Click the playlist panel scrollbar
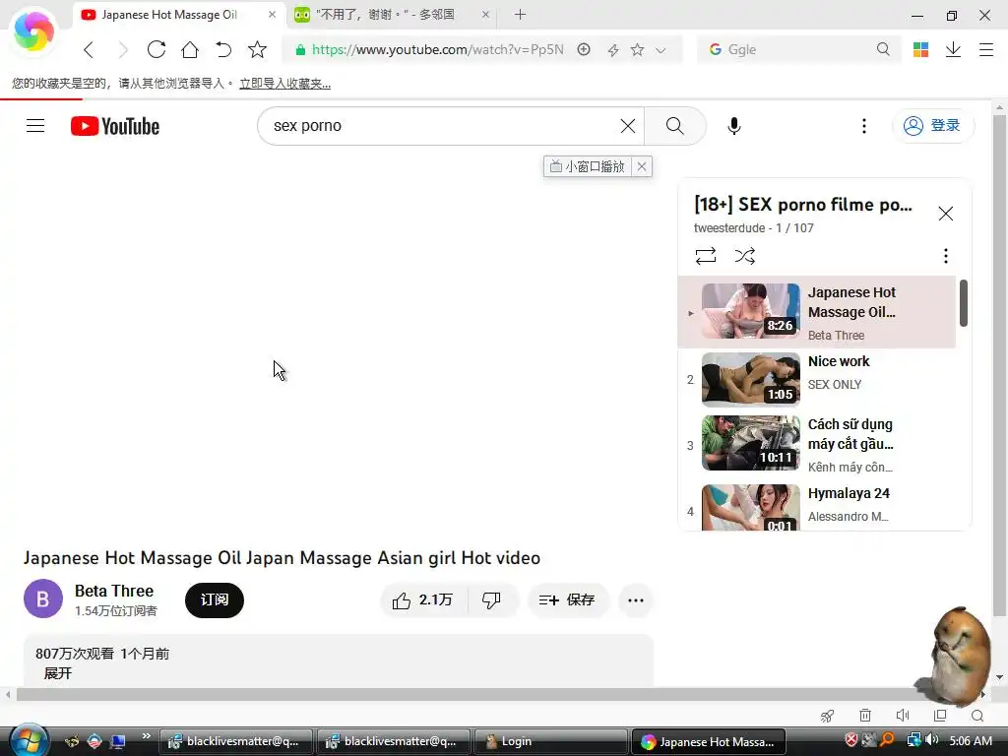The width and height of the screenshot is (1008, 756). click(x=963, y=303)
